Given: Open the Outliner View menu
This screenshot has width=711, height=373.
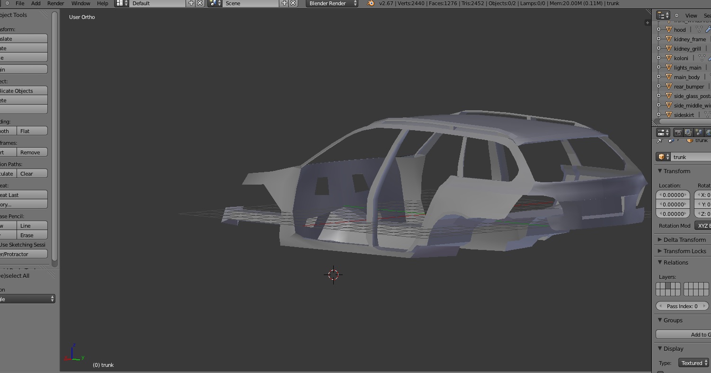Looking at the screenshot, I should coord(691,16).
